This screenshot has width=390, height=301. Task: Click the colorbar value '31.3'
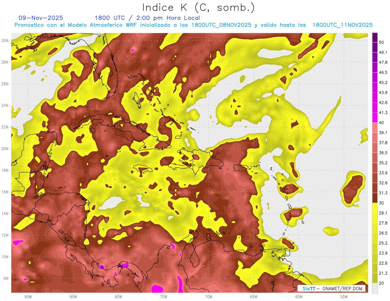(x=383, y=193)
